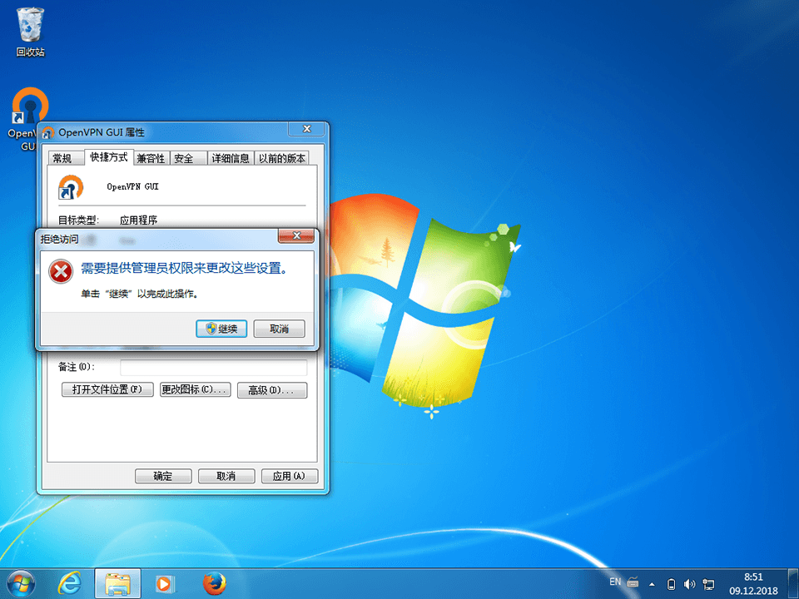Open the network tray icon
799x599 pixels.
click(x=708, y=584)
